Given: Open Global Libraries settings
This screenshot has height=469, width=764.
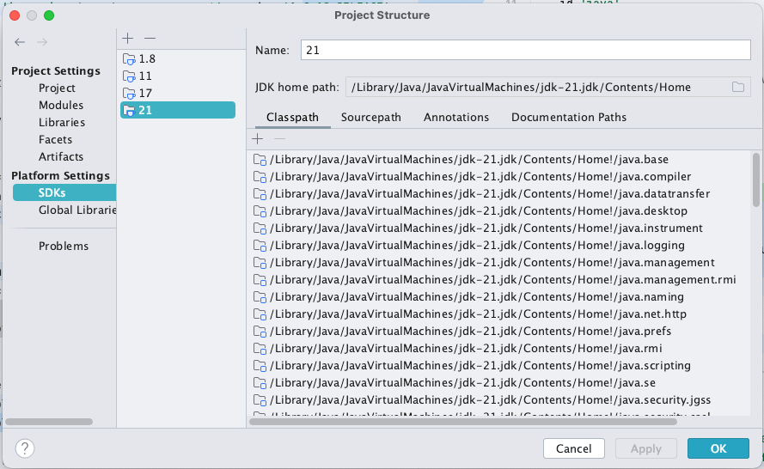Looking at the screenshot, I should [x=76, y=210].
